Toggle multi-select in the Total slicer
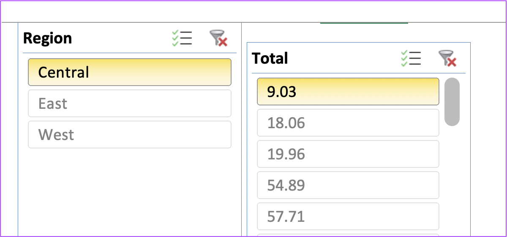 (x=411, y=58)
